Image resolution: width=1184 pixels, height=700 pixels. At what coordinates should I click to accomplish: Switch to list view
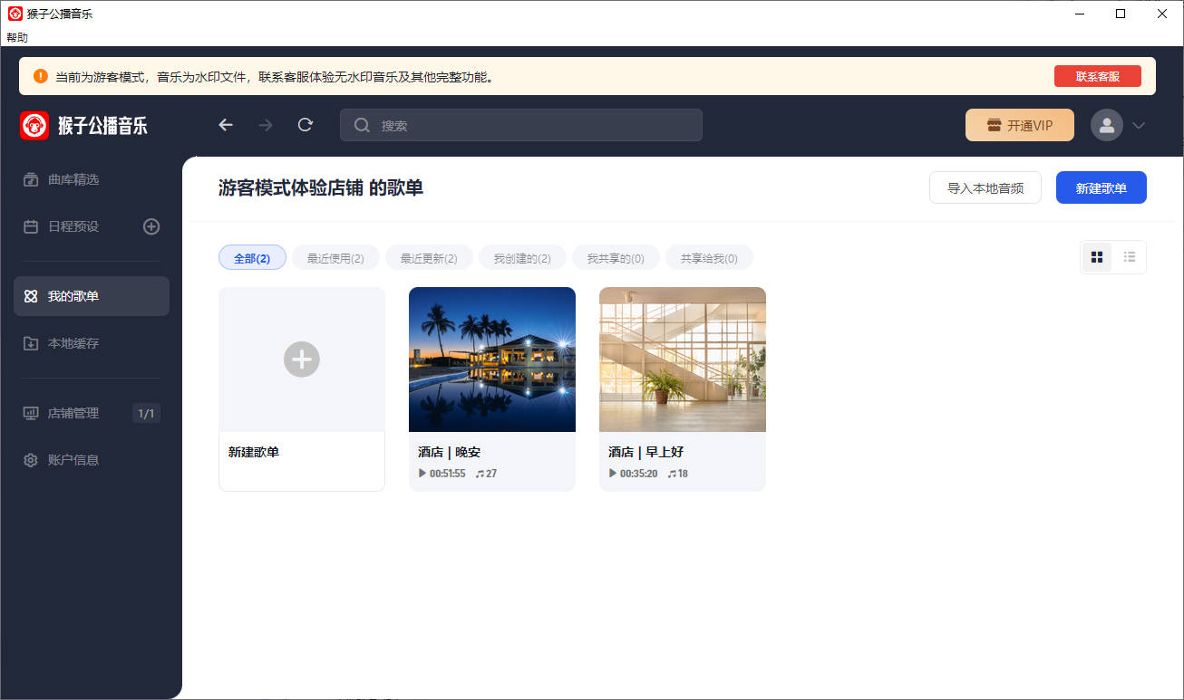1130,257
